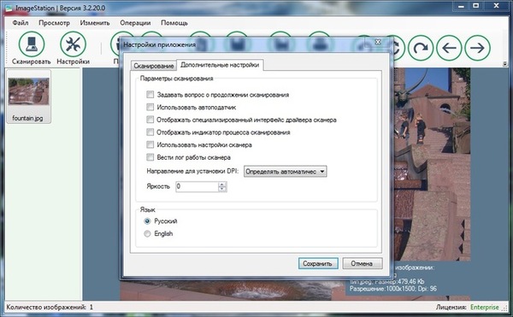Switch to the Сканирование tab
Viewport: 513px width, 317px height.
153,66
